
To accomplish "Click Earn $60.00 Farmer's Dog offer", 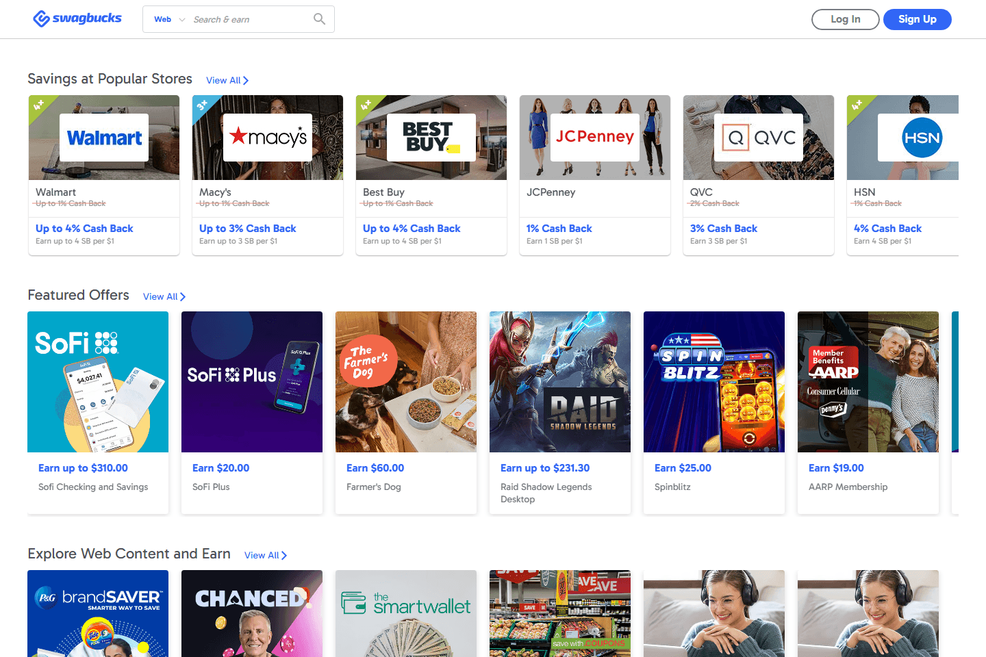I will [x=375, y=468].
